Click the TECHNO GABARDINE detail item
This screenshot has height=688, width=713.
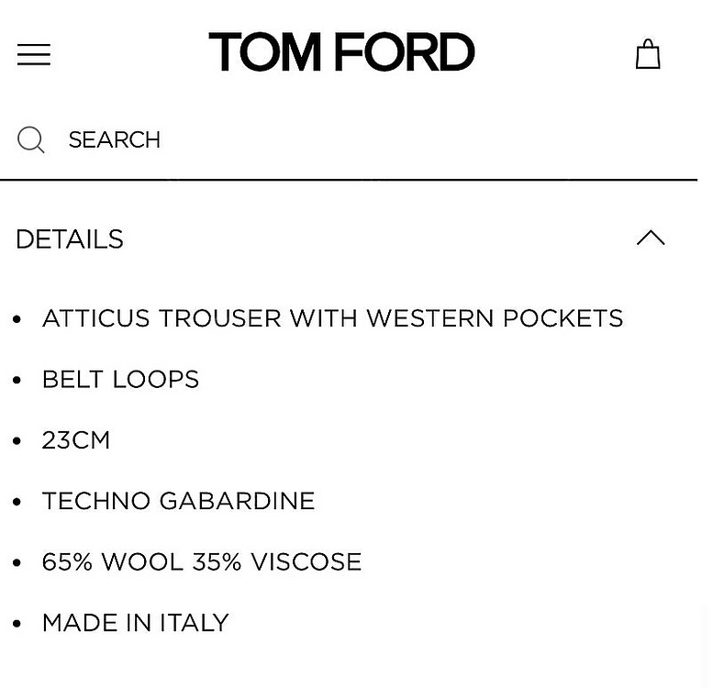[x=178, y=501]
